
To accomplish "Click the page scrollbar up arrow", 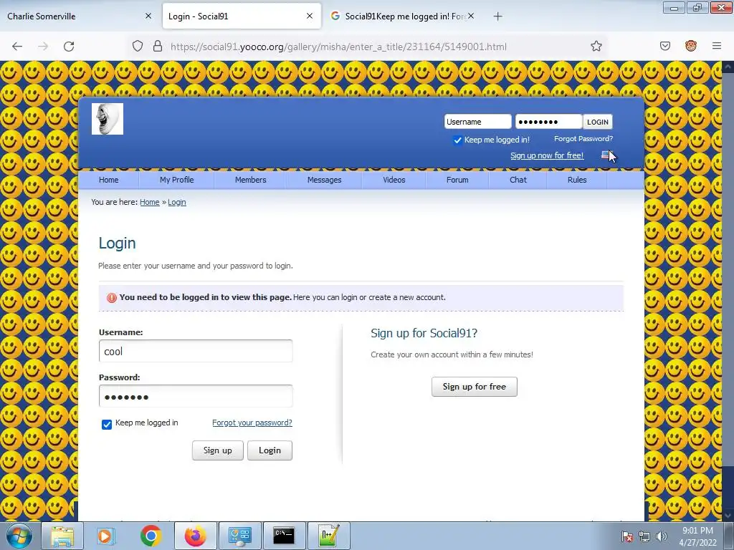I will (x=728, y=67).
